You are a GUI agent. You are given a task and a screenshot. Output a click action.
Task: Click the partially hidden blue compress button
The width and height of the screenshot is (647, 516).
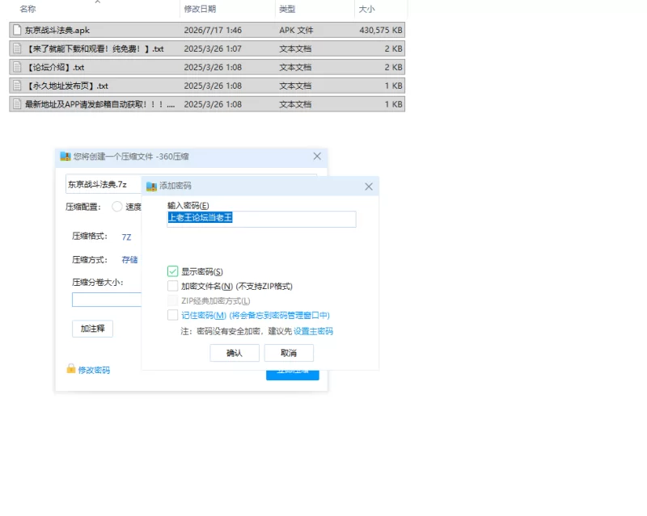click(x=293, y=375)
